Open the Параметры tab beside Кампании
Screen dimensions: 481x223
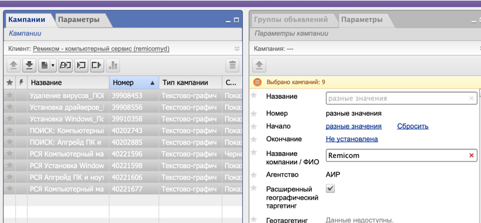point(79,20)
